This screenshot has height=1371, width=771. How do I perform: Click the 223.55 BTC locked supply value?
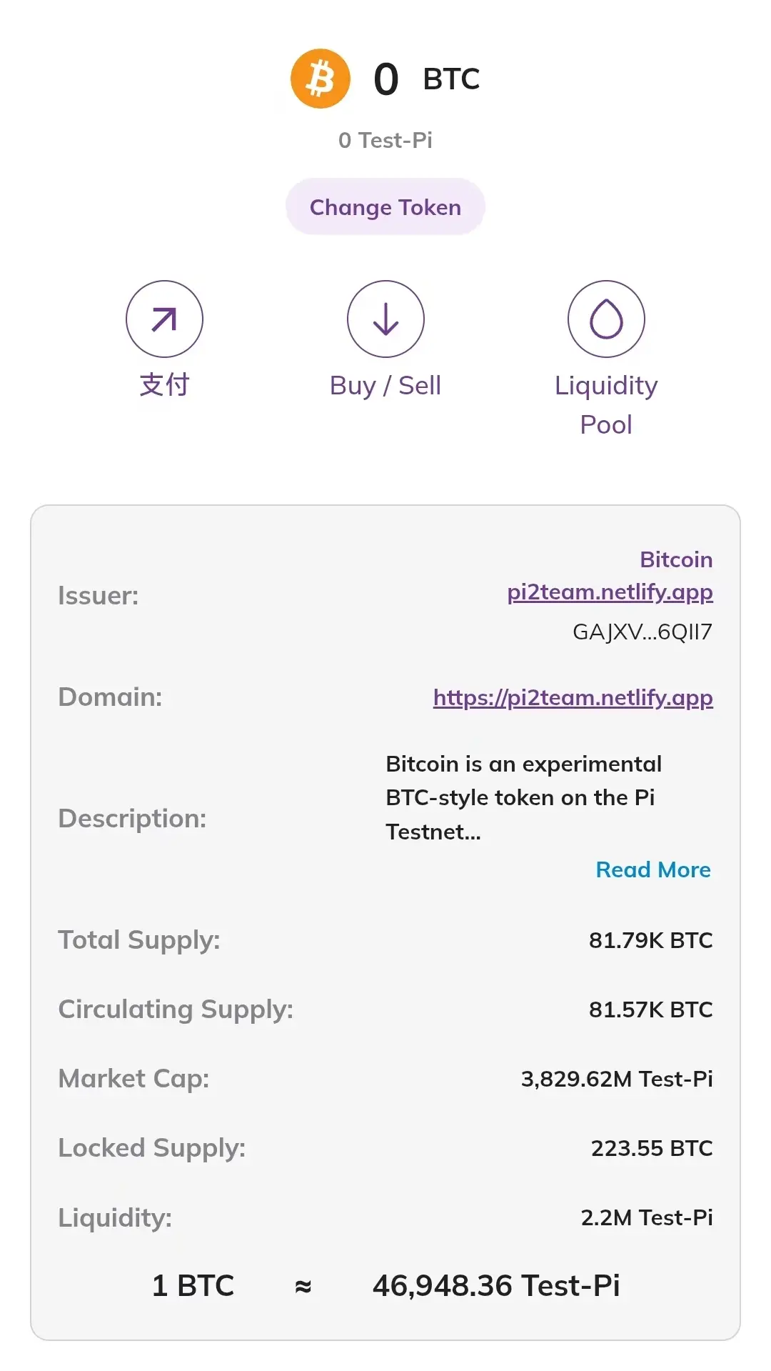(651, 1148)
